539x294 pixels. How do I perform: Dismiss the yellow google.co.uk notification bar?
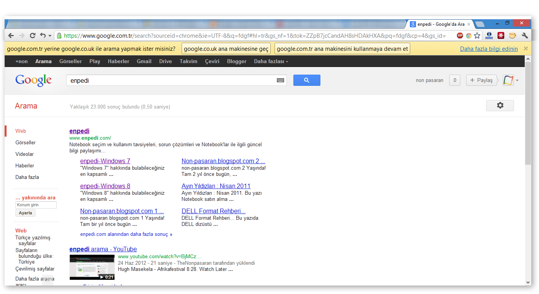pyautogui.click(x=526, y=48)
